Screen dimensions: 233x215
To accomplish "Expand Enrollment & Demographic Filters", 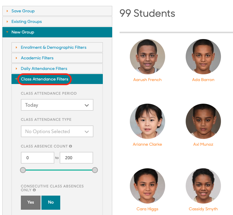I will [53, 47].
